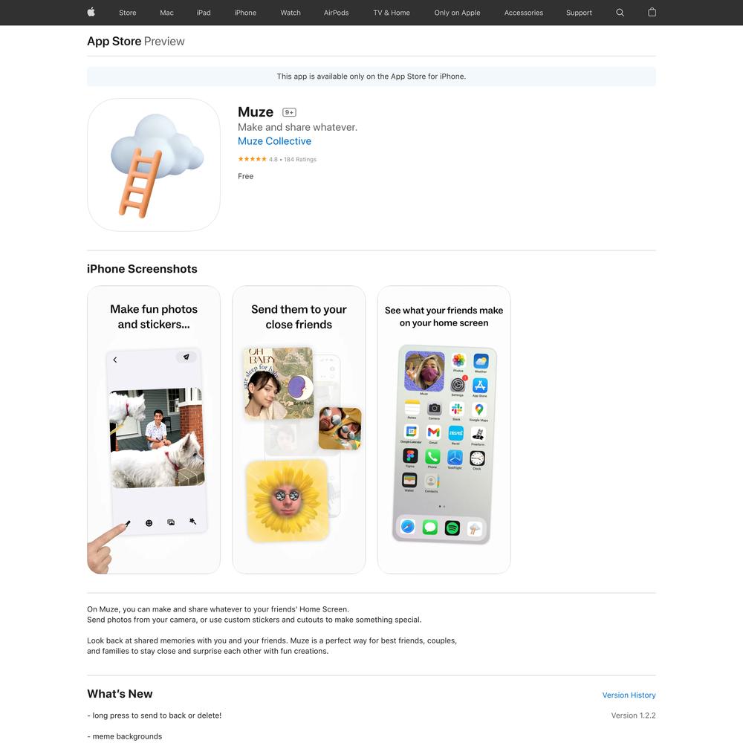Image resolution: width=743 pixels, height=743 pixels.
Task: Open the TV & Home menu
Action: pos(392,13)
